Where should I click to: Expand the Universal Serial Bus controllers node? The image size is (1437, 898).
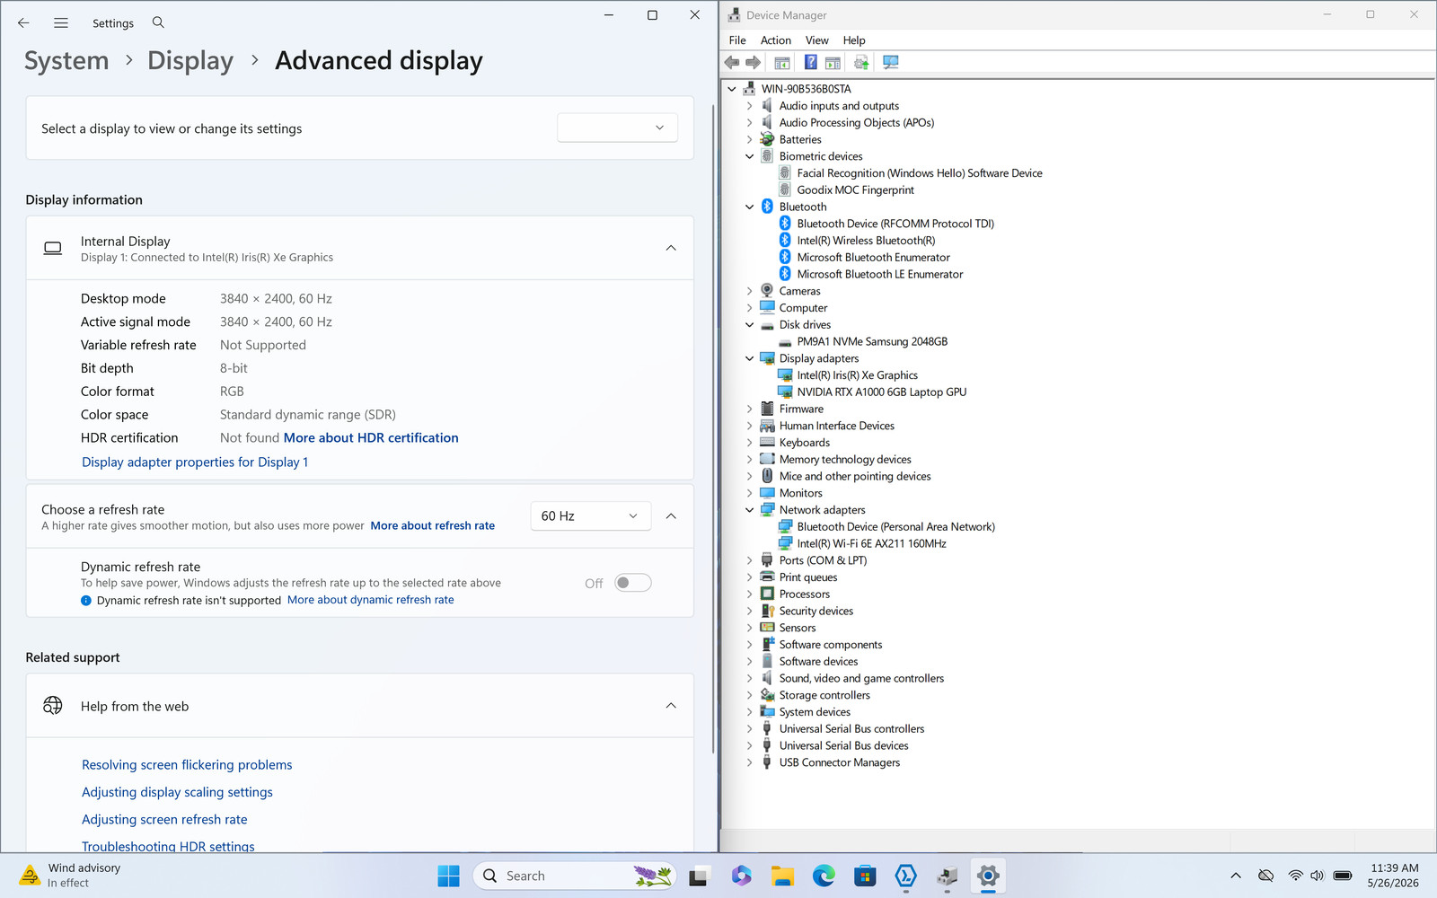750,729
